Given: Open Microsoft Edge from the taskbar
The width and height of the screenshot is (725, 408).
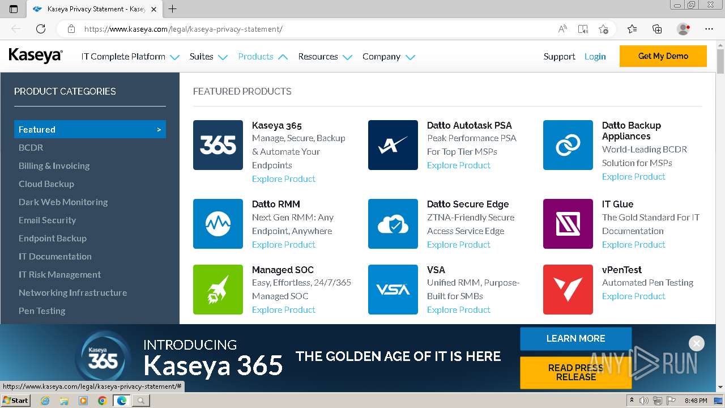Looking at the screenshot, I should point(121,401).
